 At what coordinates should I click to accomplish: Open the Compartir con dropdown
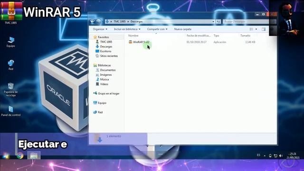click(157, 29)
